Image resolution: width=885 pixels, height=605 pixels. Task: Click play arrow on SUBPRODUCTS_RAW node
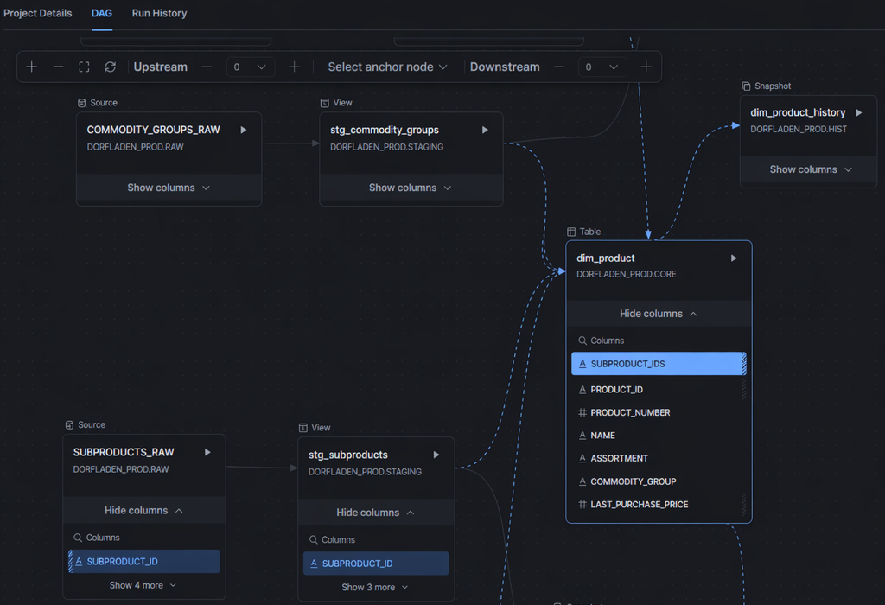207,452
